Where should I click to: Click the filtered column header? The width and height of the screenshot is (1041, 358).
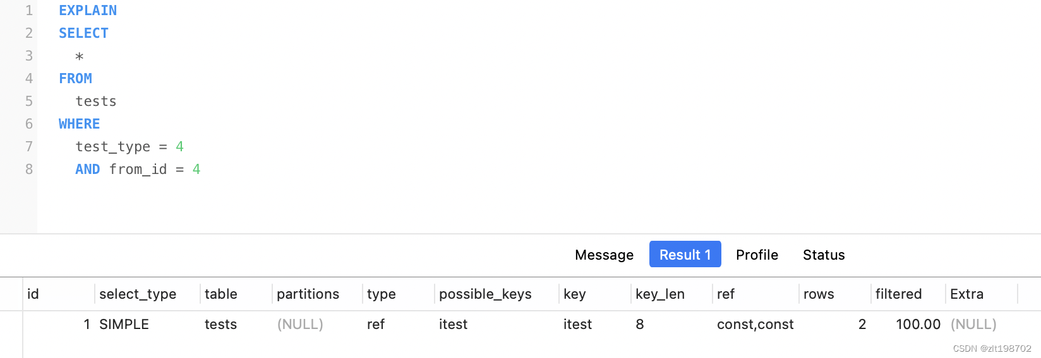coord(898,294)
